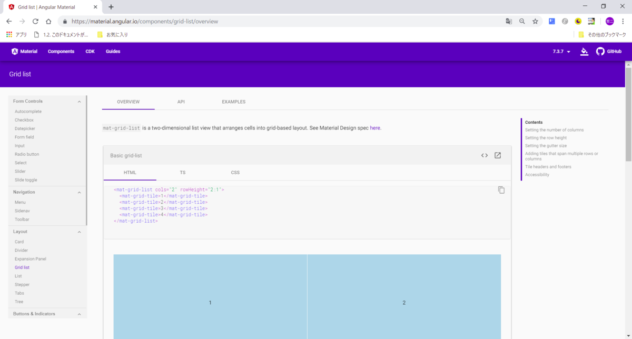632x339 pixels.
Task: Show the TS code tab
Action: point(183,173)
